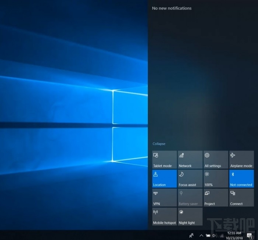This screenshot has width=258, height=240.
Task: Toggle the Focus assist tile
Action: tap(190, 179)
